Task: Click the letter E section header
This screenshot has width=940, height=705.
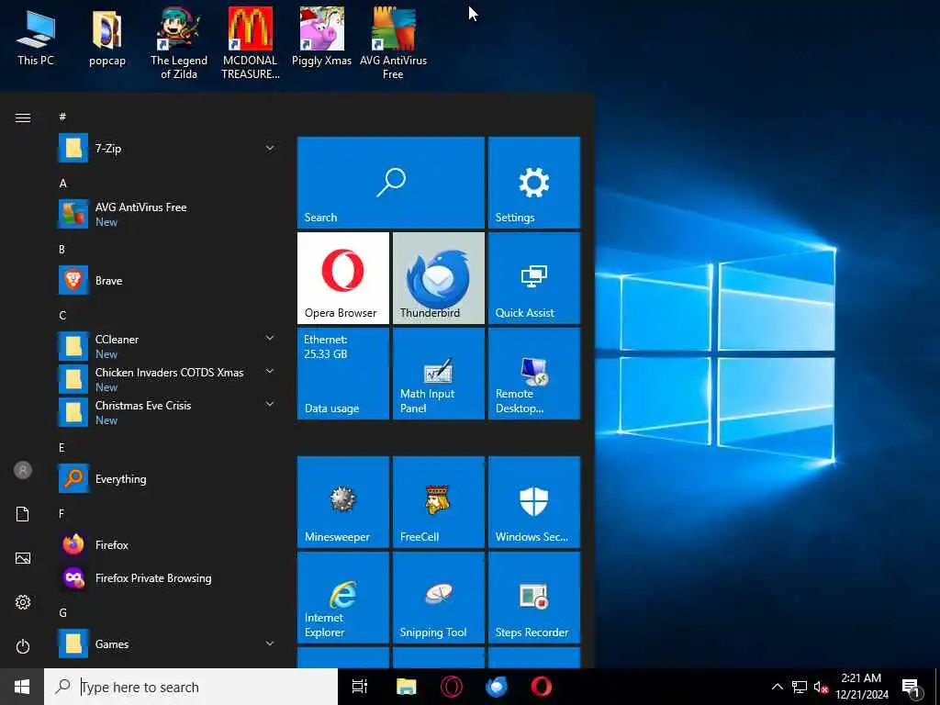Action: click(x=62, y=448)
